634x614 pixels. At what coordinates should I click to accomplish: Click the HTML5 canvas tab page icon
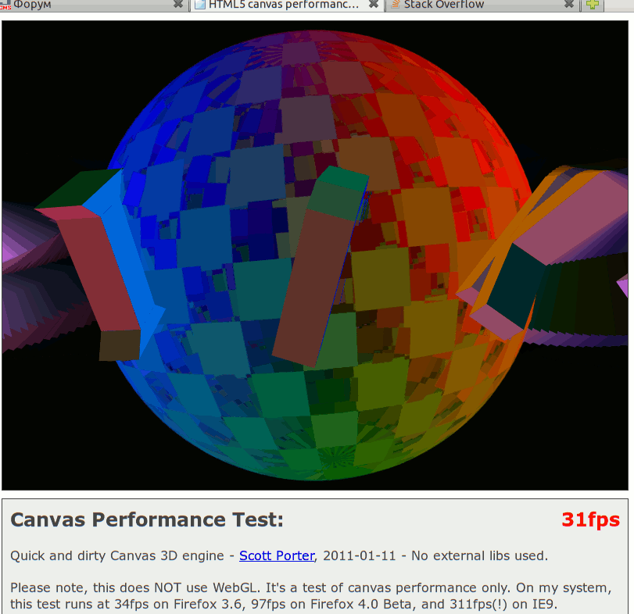[x=200, y=5]
